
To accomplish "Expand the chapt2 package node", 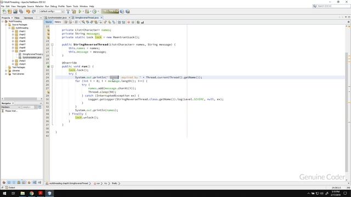I will (x=13, y=34).
